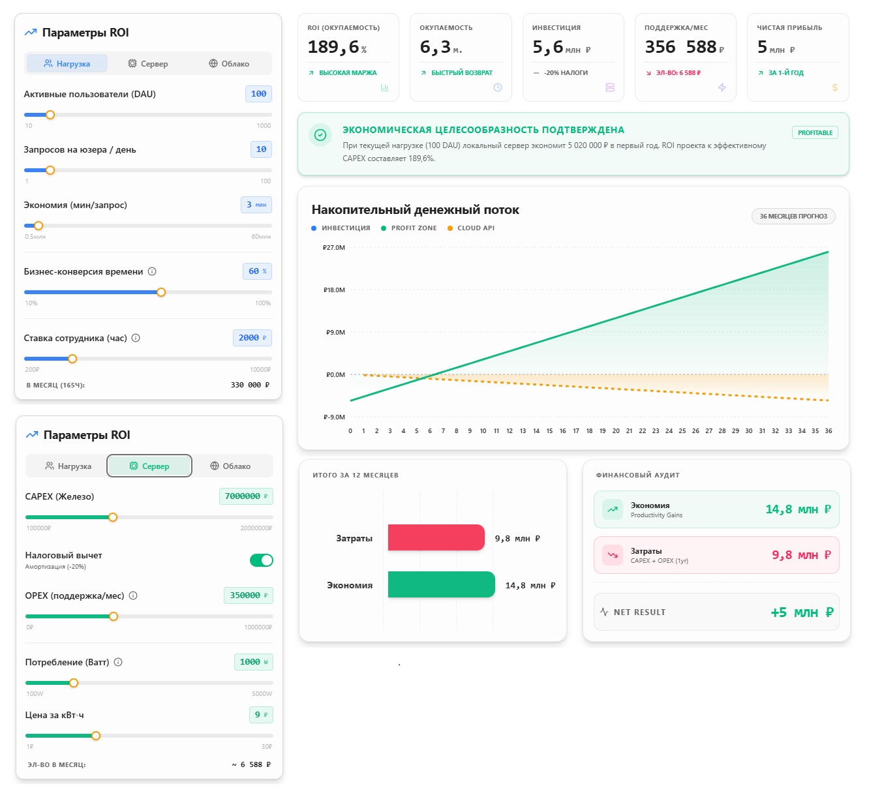Image resolution: width=869 pixels, height=799 pixels.
Task: Click the bar chart icon in ROI card
Action: (x=384, y=87)
